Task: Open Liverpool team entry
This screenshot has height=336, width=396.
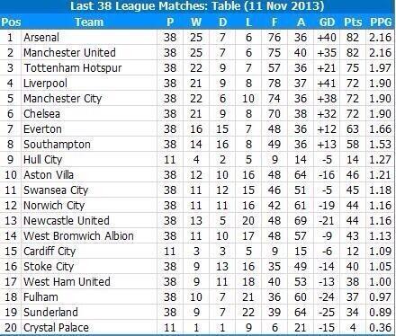Action: 45,84
